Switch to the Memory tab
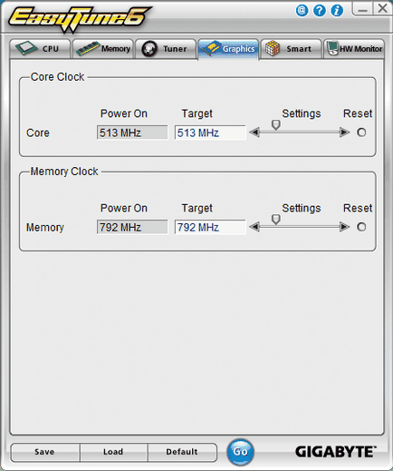393x471 pixels. tap(103, 49)
